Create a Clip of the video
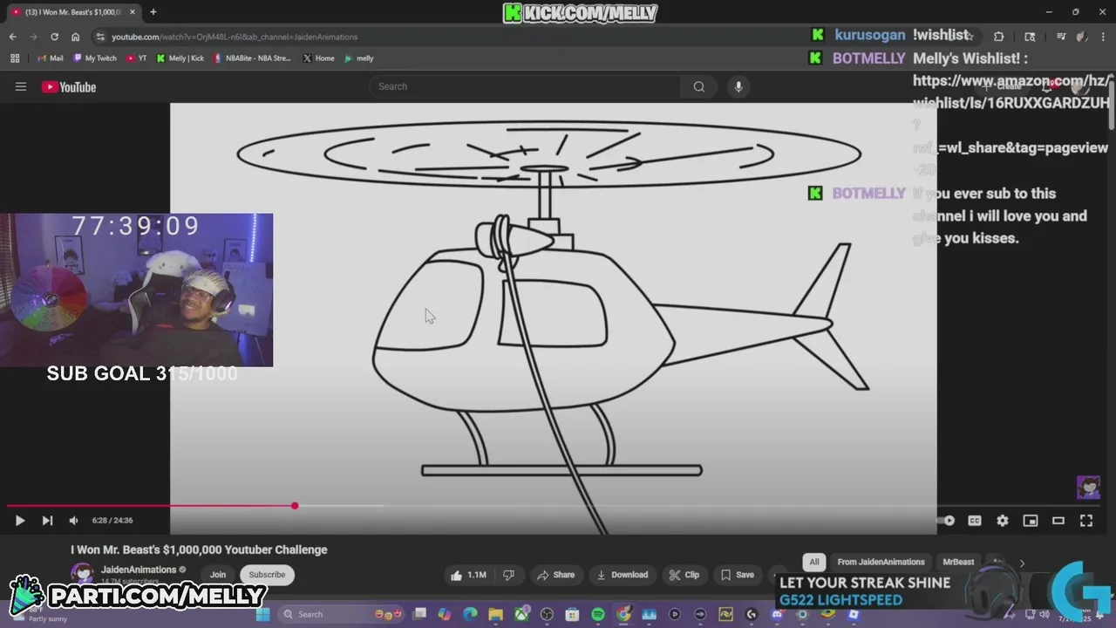The height and width of the screenshot is (628, 1116). (x=684, y=575)
